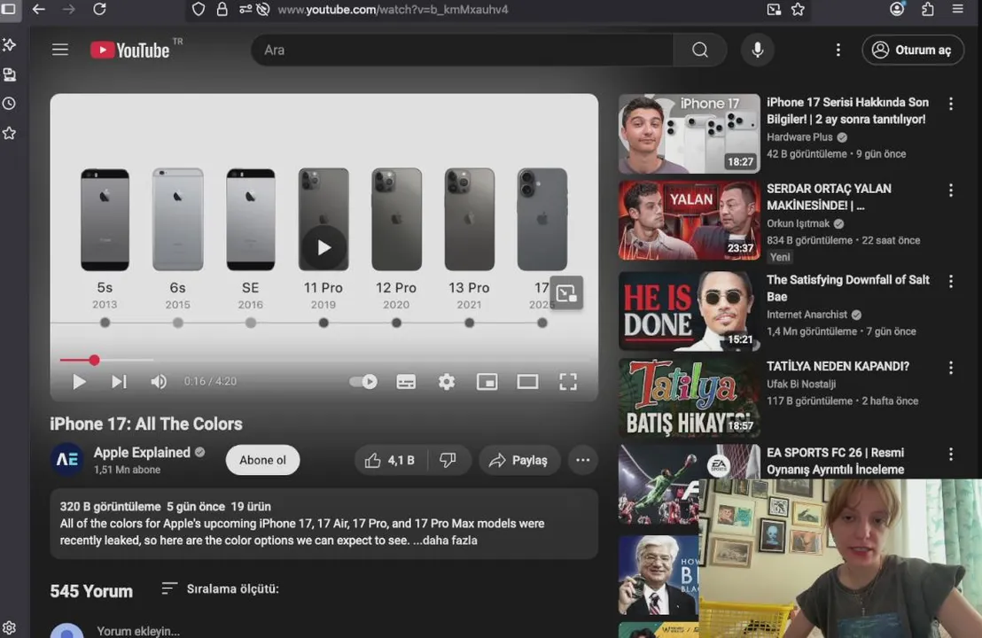Click the 11 Pro timeline dot in the video
982x638 pixels.
[x=323, y=323]
